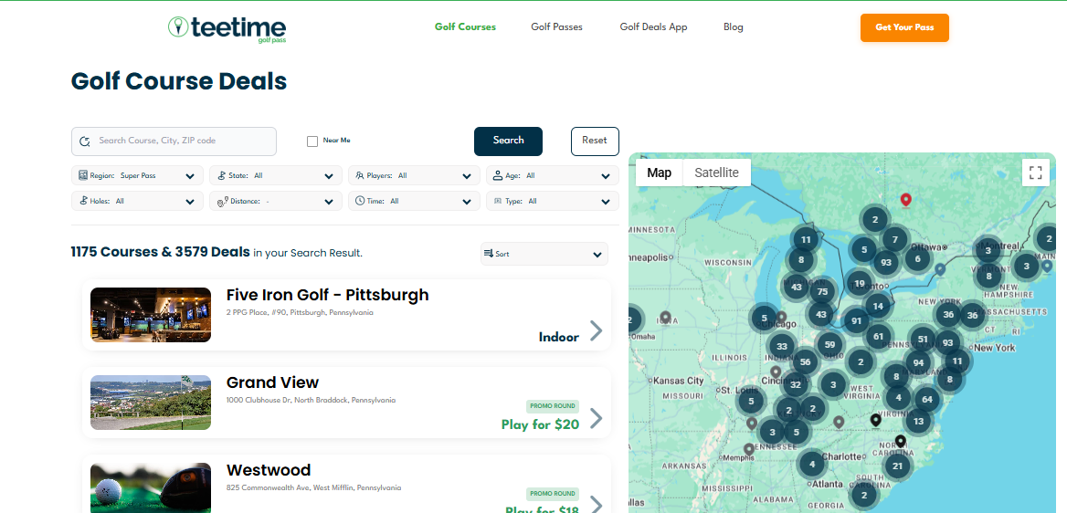Click the red map pin marker

tap(905, 199)
